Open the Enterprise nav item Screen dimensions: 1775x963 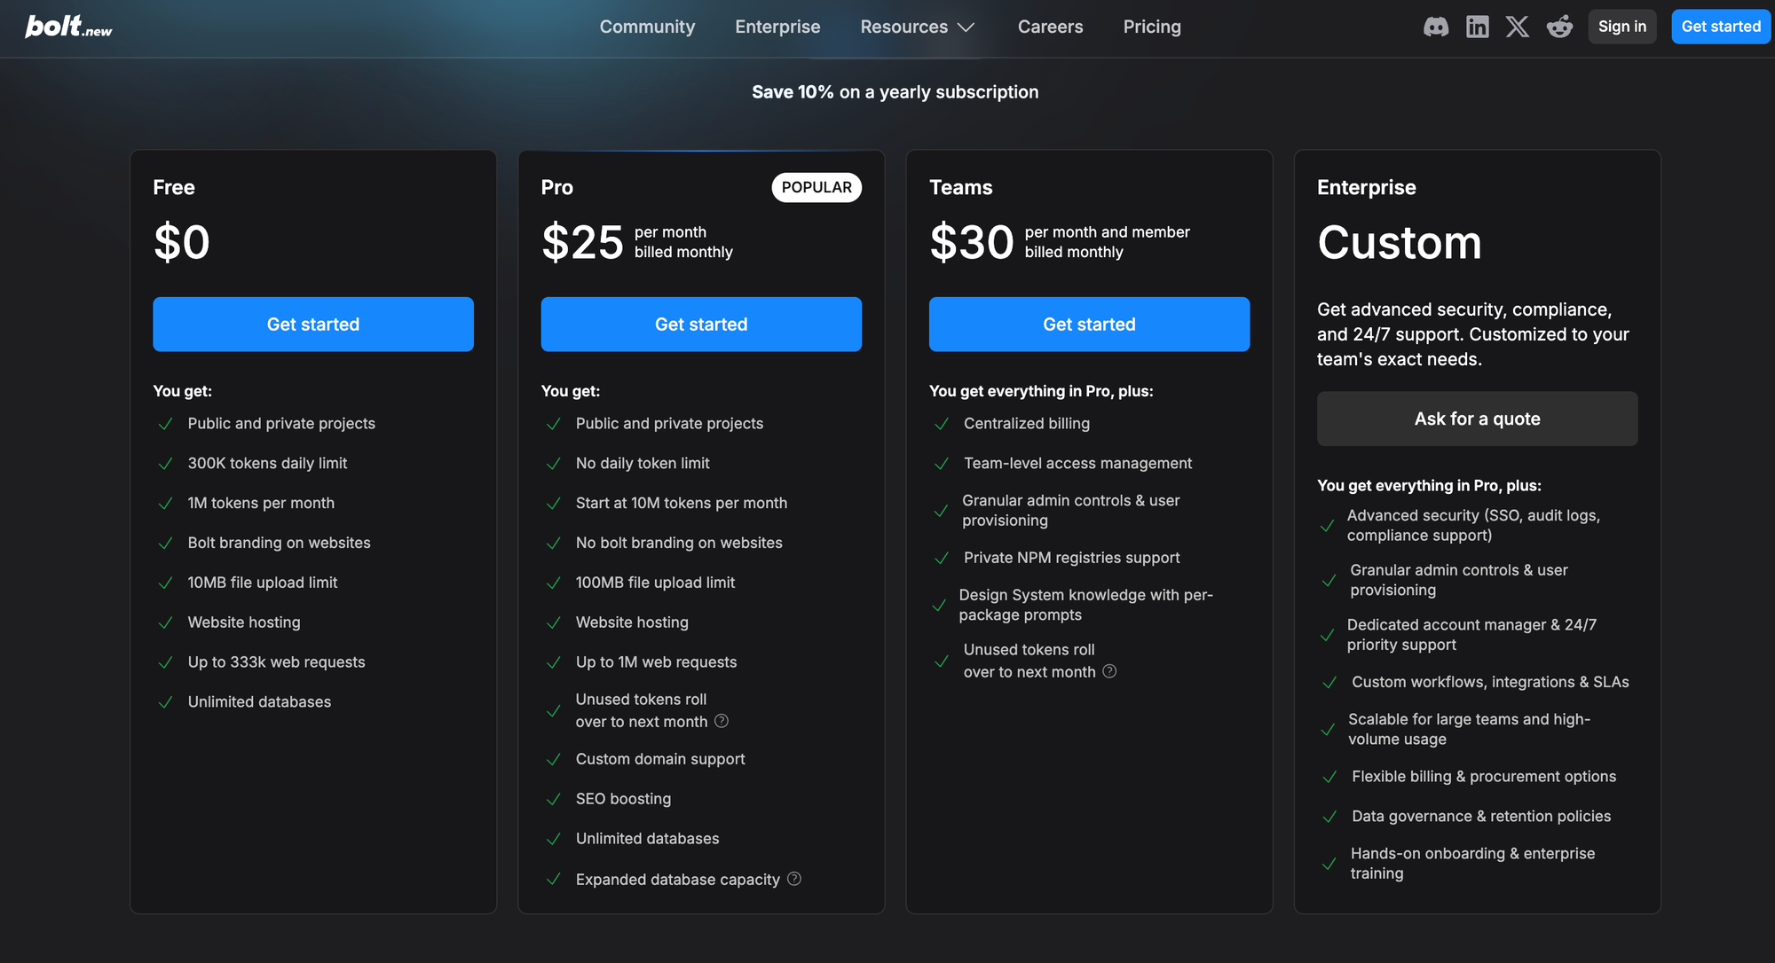point(777,27)
